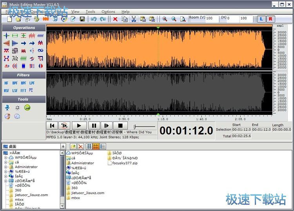Apply the FFT filter

[x=23, y=90]
